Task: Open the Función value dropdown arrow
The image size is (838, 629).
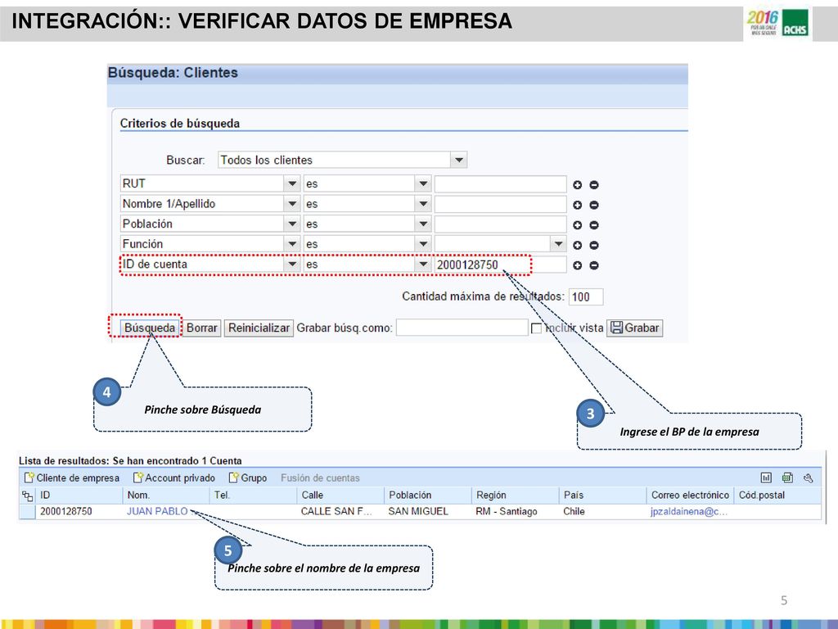Action: tap(558, 244)
